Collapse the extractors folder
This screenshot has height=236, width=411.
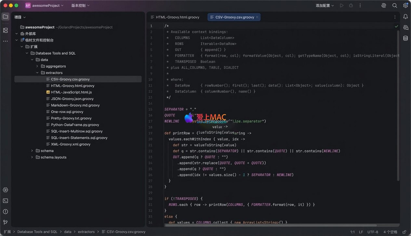(37, 73)
